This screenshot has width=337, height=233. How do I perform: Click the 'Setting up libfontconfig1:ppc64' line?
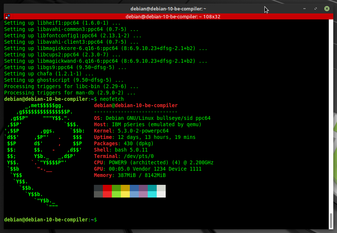pos(73,35)
